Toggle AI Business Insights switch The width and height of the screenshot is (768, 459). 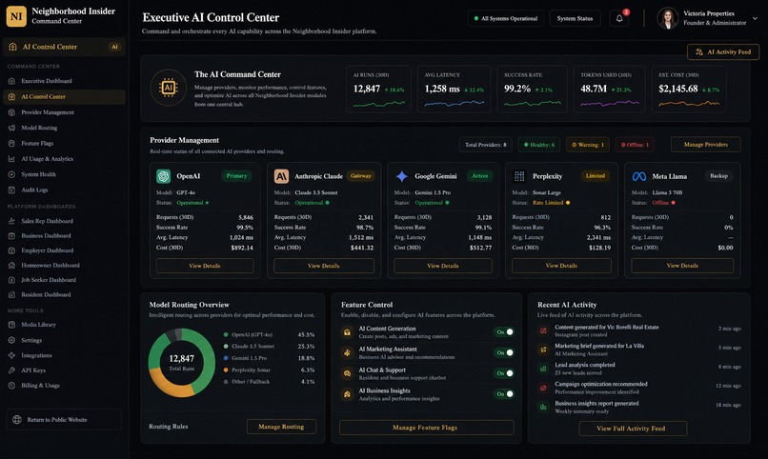click(x=504, y=393)
